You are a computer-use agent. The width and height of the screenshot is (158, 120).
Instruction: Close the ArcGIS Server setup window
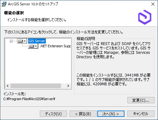(x=153, y=4)
